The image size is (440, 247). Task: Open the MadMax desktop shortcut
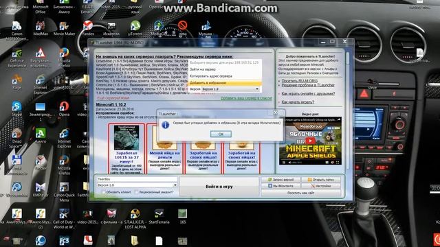pyautogui.click(x=41, y=29)
